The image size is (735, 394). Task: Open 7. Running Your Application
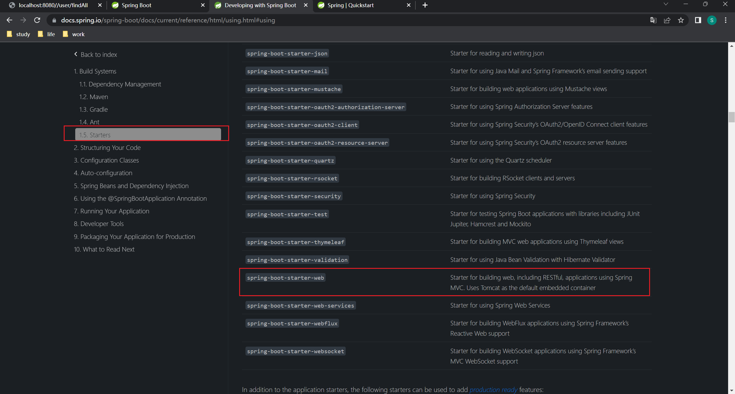(x=111, y=211)
